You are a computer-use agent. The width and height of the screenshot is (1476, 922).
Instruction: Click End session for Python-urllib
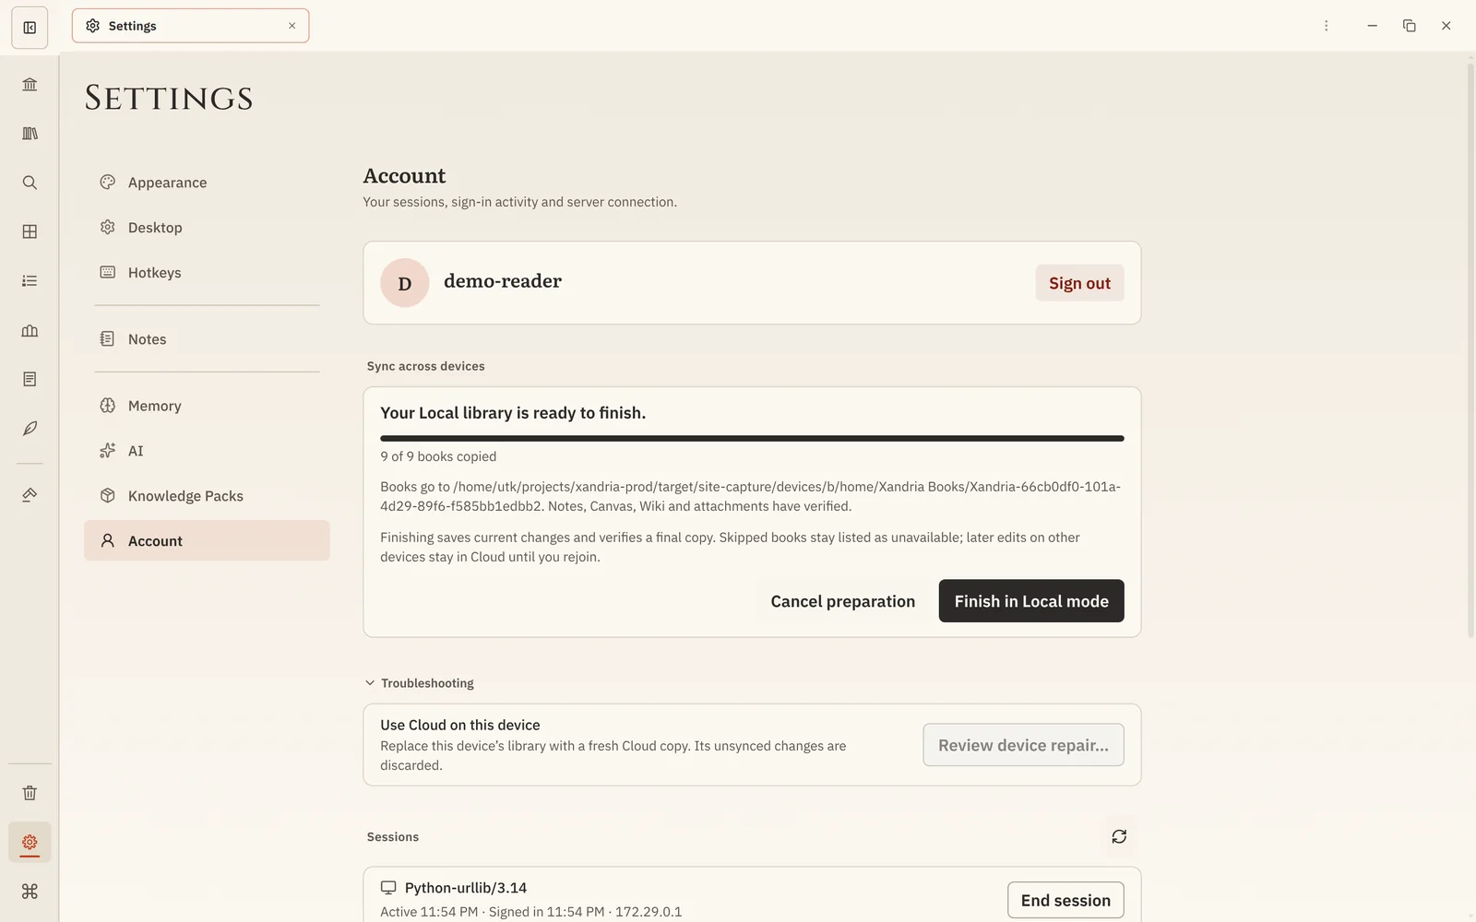pyautogui.click(x=1065, y=901)
